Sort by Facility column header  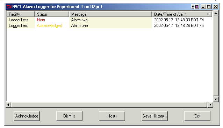[x=21, y=14]
